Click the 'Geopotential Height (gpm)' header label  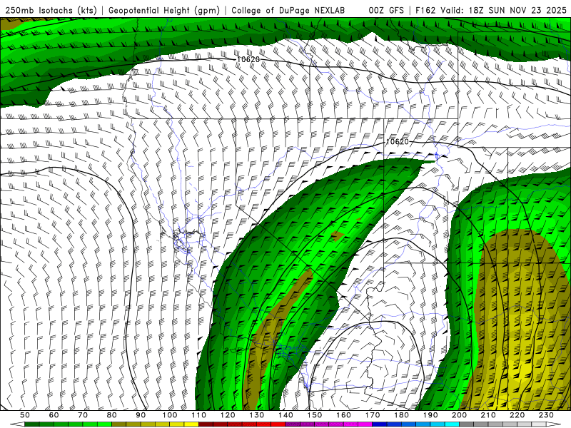pyautogui.click(x=164, y=10)
